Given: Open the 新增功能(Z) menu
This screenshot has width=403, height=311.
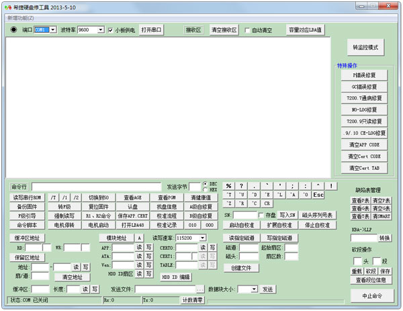Looking at the screenshot, I should (22, 17).
